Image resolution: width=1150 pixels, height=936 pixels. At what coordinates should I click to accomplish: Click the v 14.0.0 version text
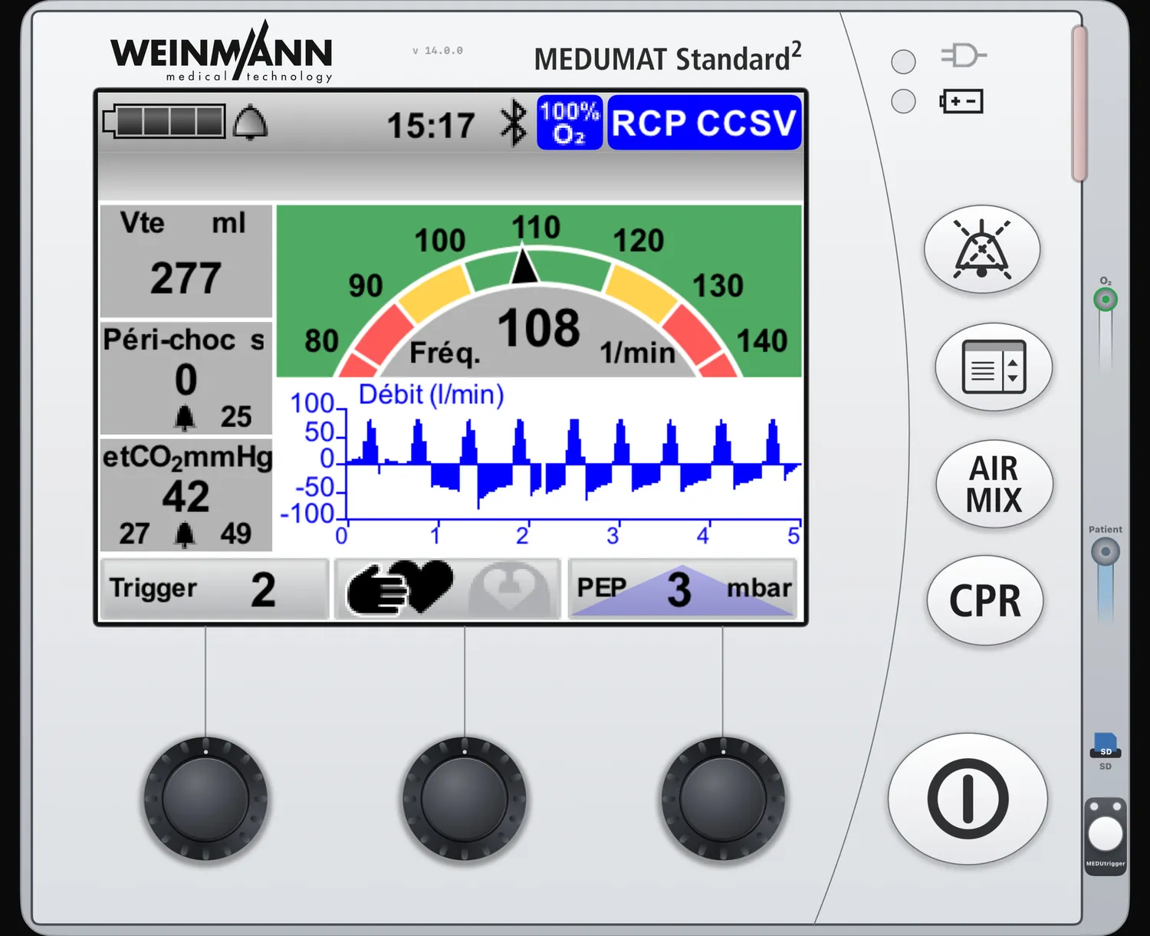pyautogui.click(x=438, y=51)
